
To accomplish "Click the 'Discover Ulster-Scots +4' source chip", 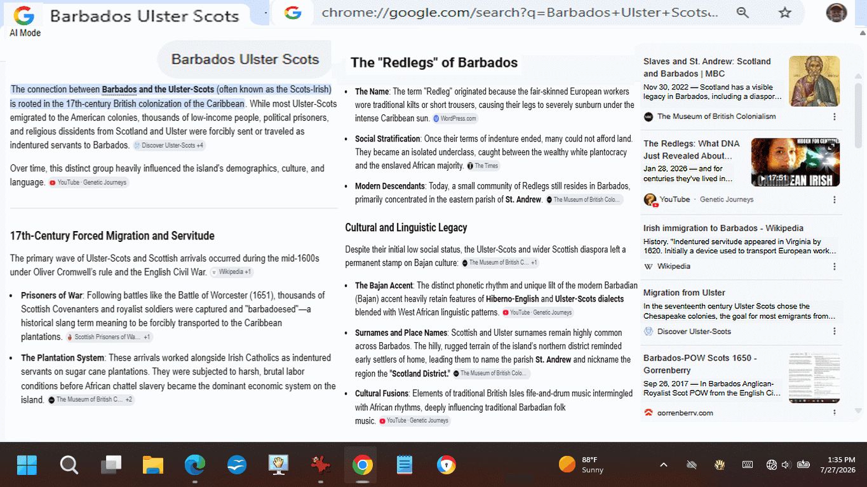I will (168, 145).
